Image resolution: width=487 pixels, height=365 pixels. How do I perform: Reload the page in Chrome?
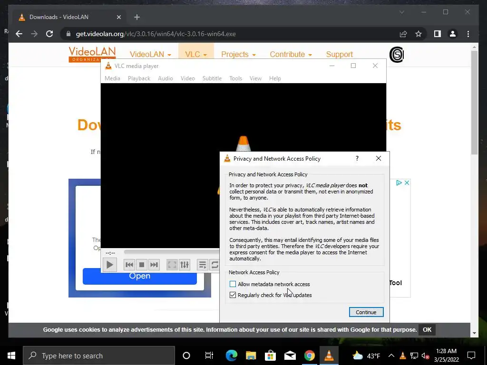click(49, 34)
